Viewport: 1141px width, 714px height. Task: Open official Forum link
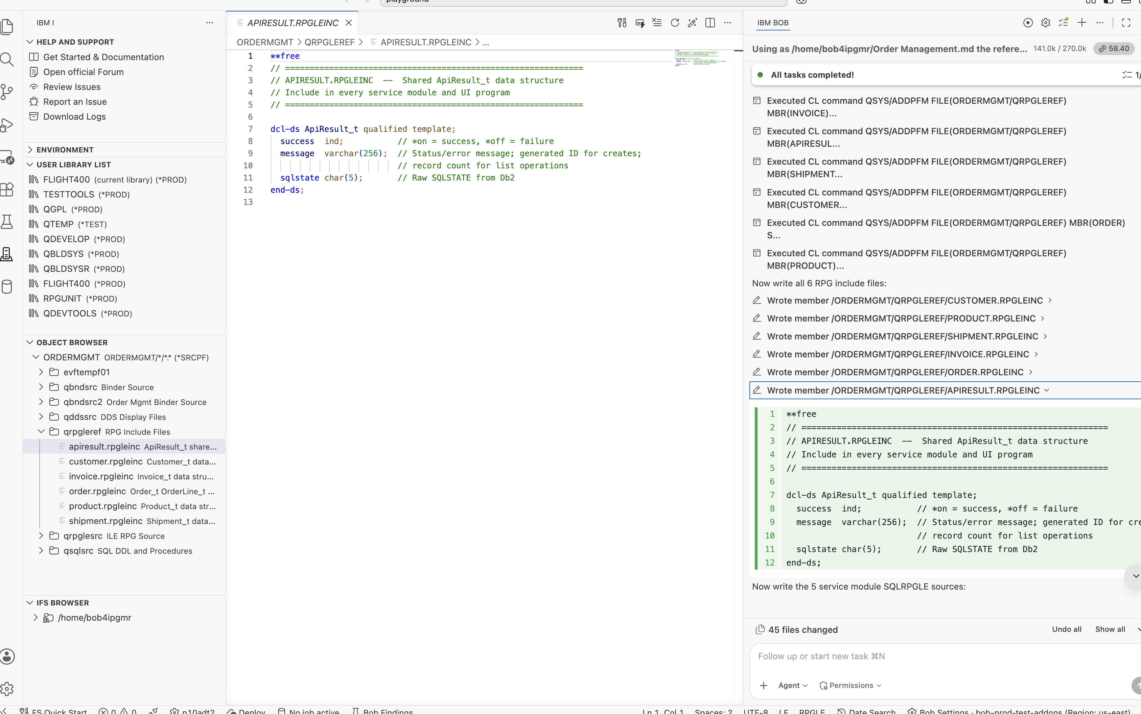click(83, 72)
